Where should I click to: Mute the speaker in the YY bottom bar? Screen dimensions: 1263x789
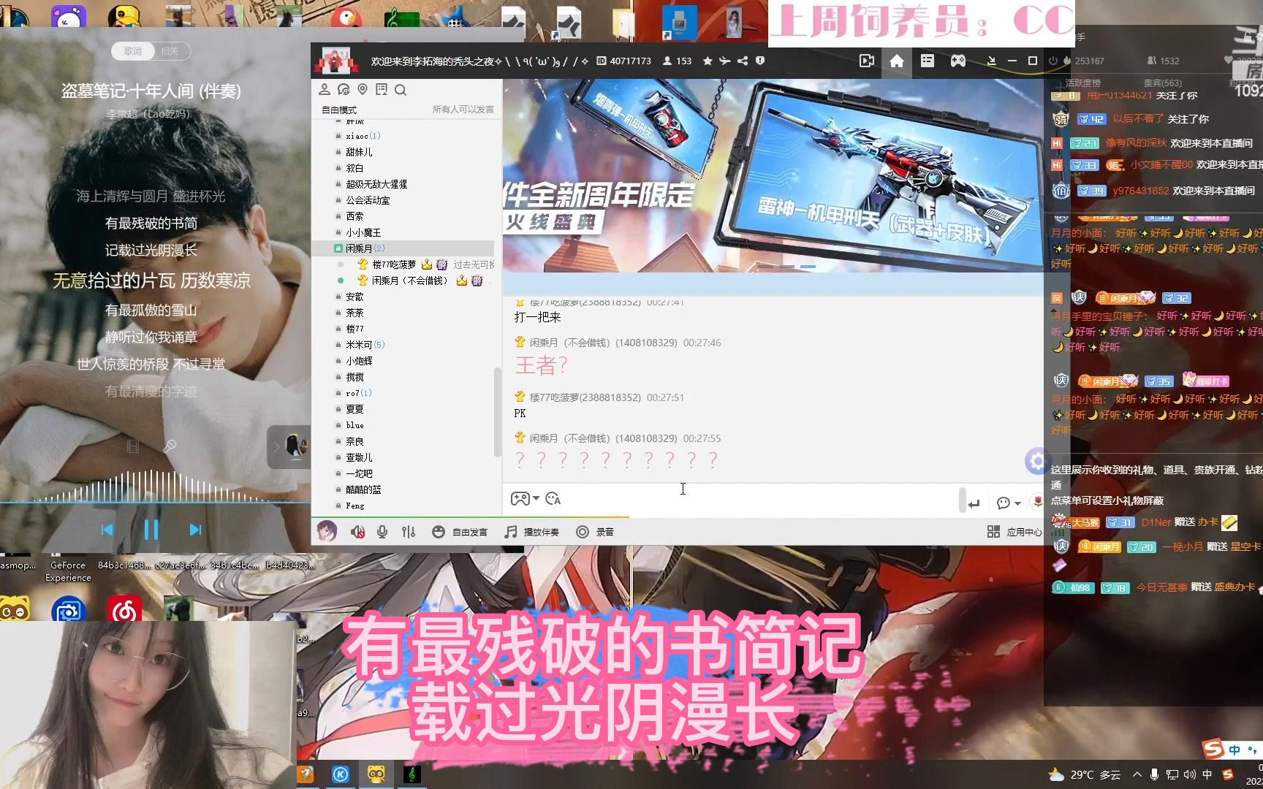point(357,532)
